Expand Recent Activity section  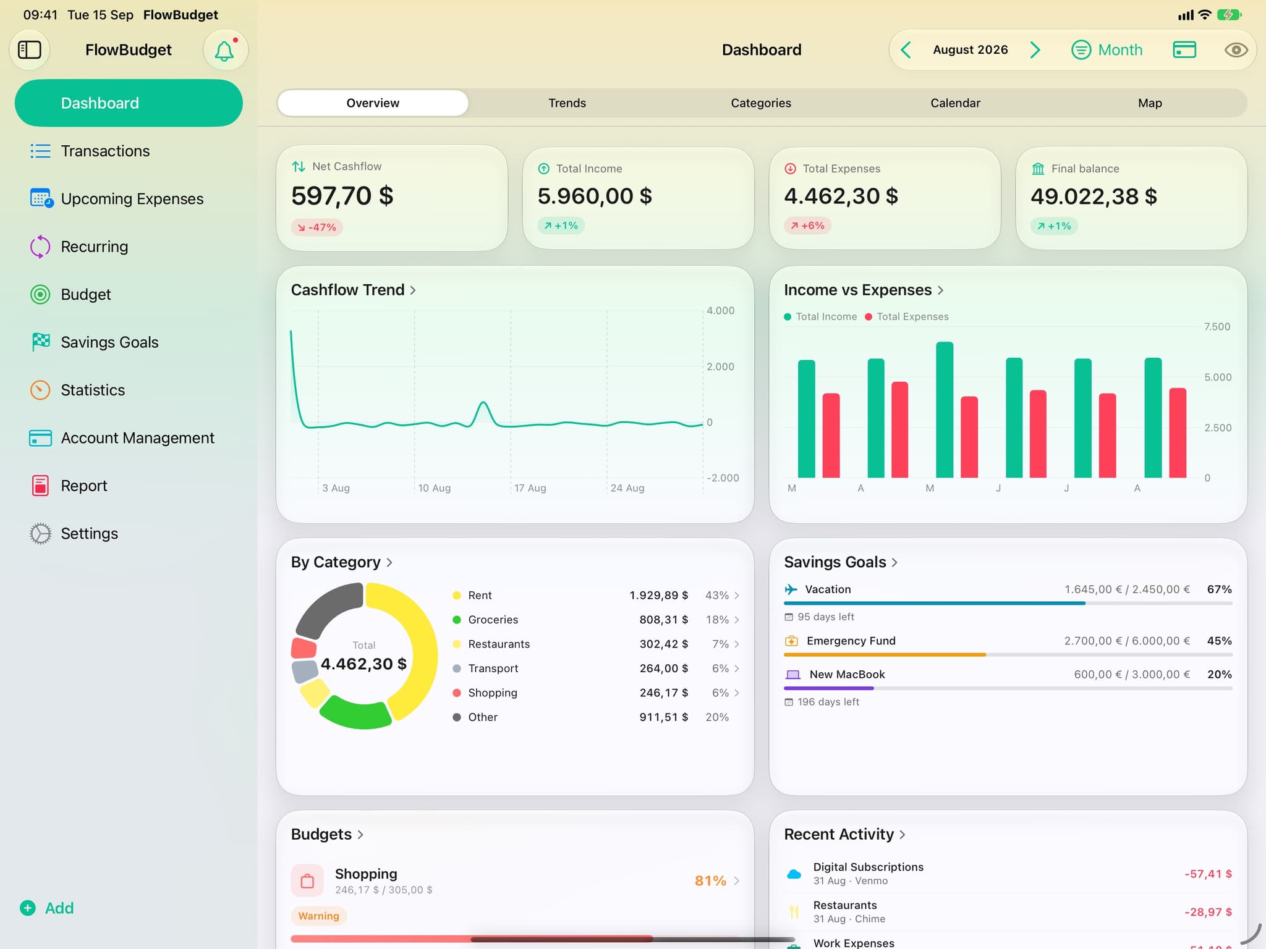tap(844, 834)
